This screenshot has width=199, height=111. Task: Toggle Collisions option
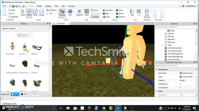51,10
